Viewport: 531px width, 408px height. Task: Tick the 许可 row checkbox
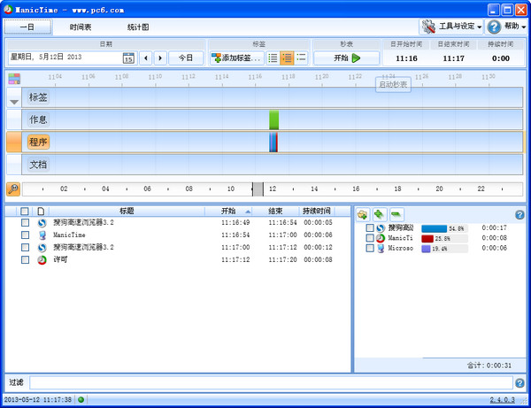(x=26, y=260)
